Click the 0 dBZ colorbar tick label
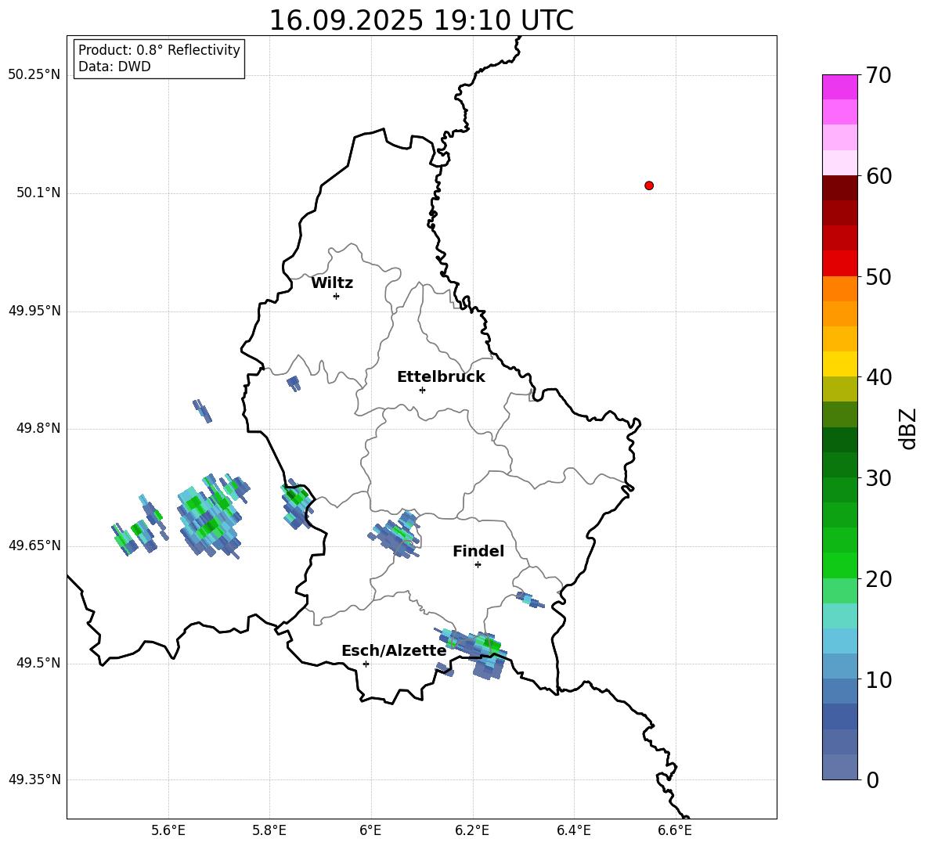This screenshot has height=846, width=927. (873, 780)
